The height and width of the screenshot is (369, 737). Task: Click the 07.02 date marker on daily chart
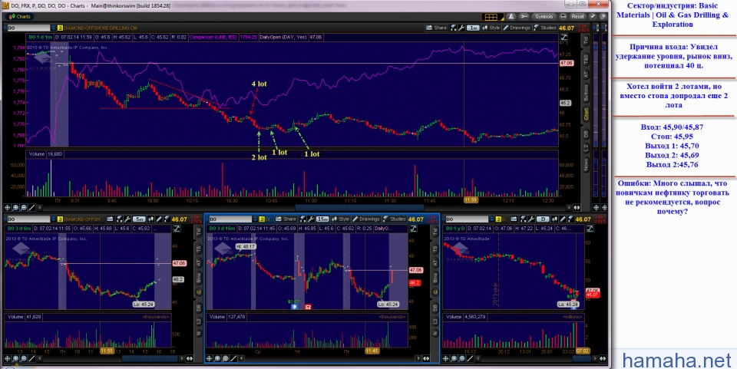[x=583, y=351]
